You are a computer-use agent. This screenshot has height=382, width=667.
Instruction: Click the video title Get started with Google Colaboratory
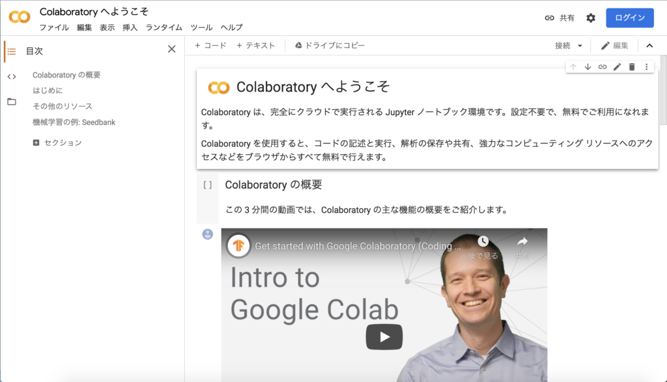click(x=358, y=246)
